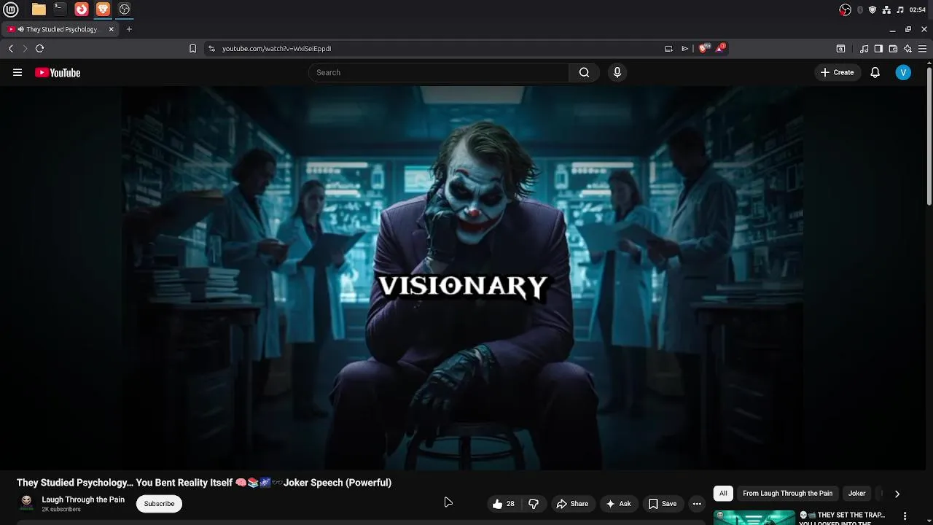Go to YouTube home via logo
The height and width of the screenshot is (525, 933).
point(58,72)
